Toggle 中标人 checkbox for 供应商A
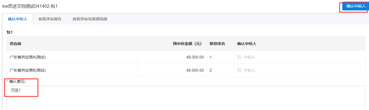The image size is (369, 110). (x=239, y=57)
